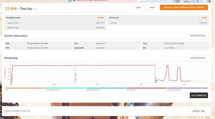Toggle CPU Frequency legend series
The image size is (215, 119).
[187, 89]
